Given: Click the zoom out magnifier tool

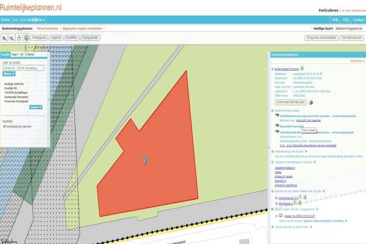Looking at the screenshot, I should coord(12,37).
